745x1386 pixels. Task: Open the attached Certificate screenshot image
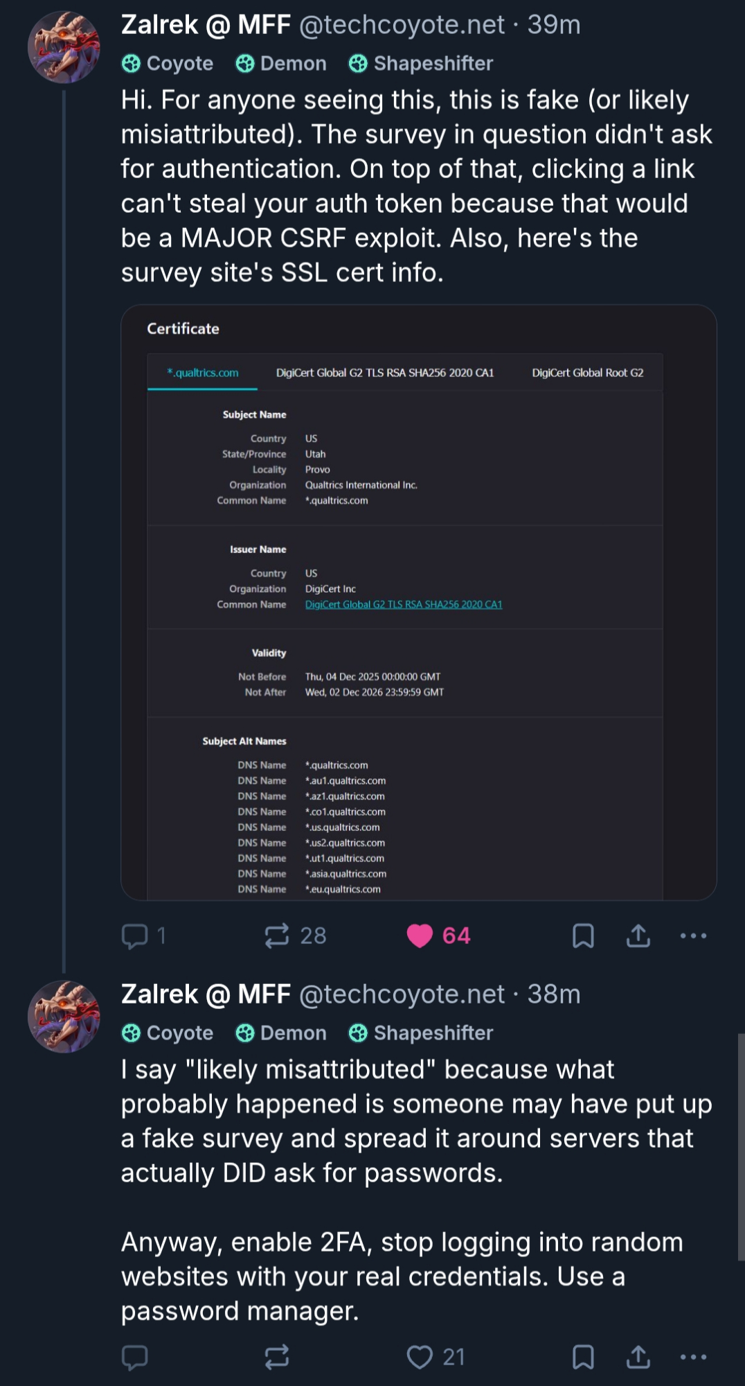coord(418,603)
